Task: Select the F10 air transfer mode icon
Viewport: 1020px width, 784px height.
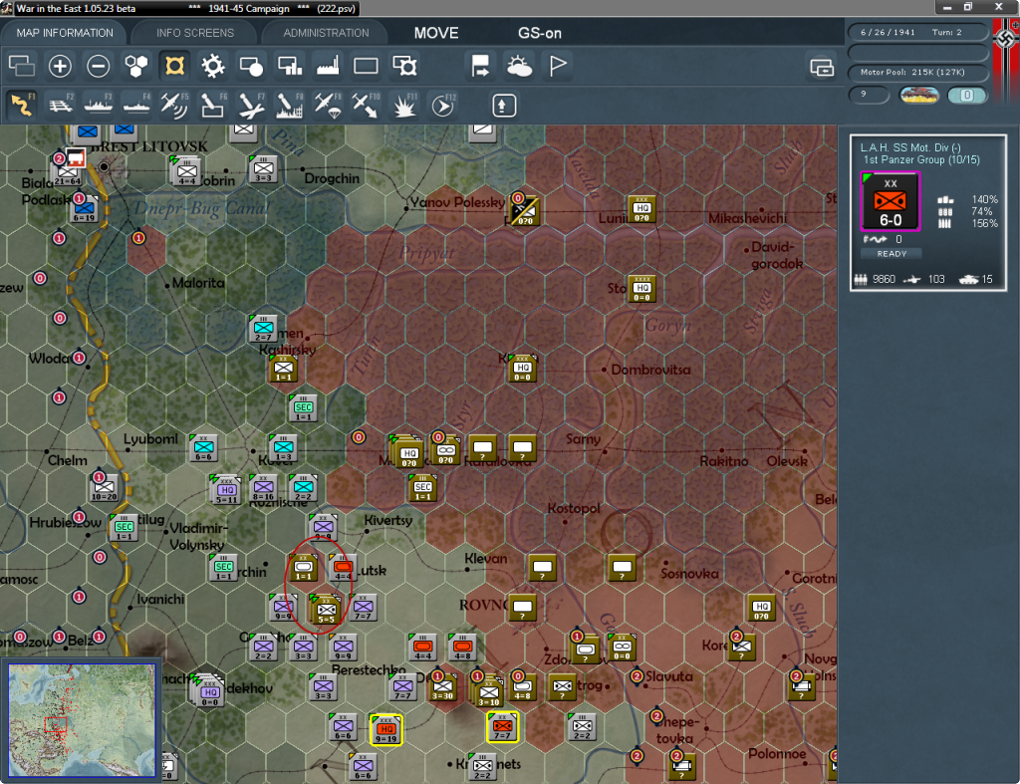Action: [x=366, y=105]
